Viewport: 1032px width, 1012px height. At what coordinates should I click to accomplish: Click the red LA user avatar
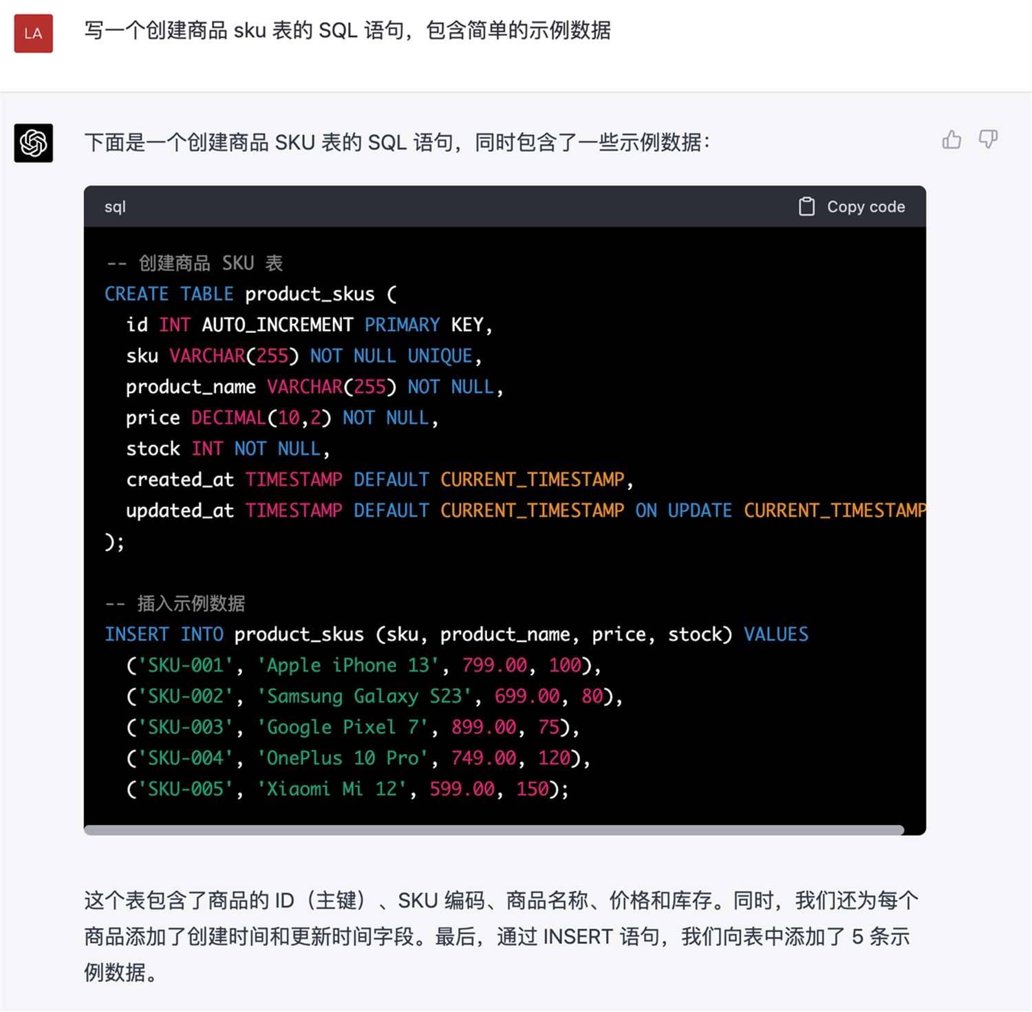pyautogui.click(x=33, y=33)
